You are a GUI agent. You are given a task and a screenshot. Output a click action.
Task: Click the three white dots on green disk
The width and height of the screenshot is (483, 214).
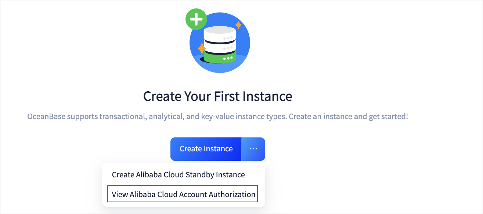(228, 58)
